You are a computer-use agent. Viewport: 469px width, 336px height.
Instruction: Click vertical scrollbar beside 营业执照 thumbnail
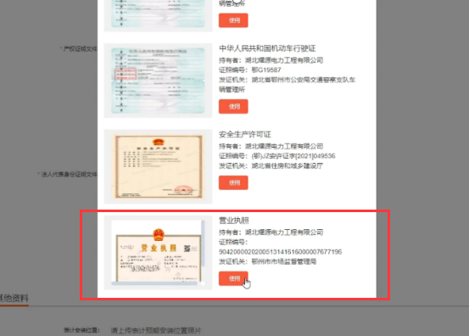pyautogui.click(x=203, y=243)
